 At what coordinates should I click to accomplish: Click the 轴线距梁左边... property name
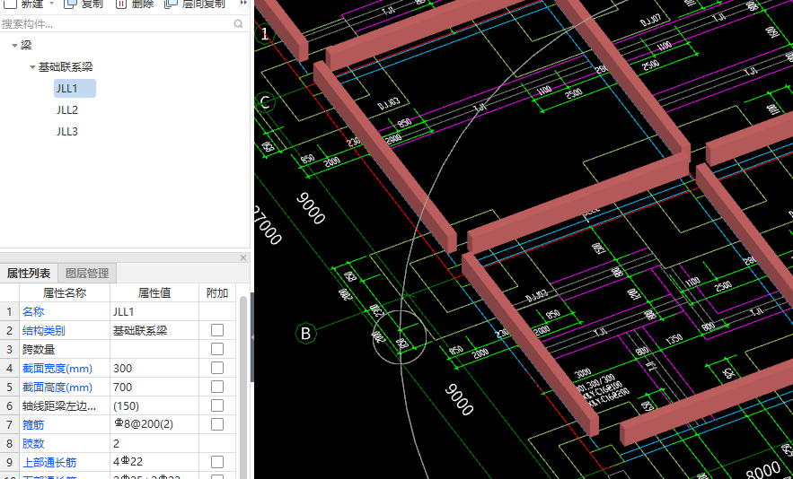point(65,405)
